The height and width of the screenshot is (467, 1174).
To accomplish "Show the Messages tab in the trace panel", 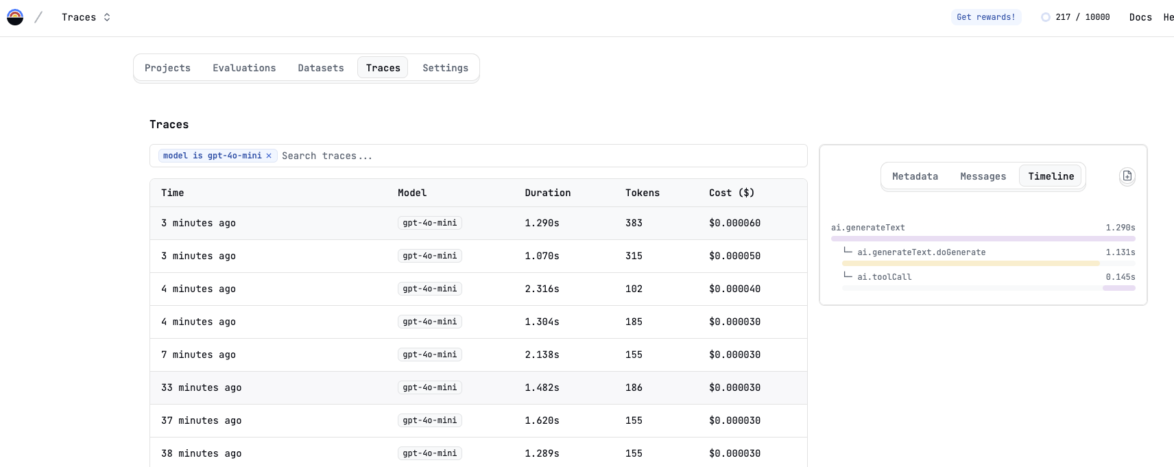I will (983, 176).
